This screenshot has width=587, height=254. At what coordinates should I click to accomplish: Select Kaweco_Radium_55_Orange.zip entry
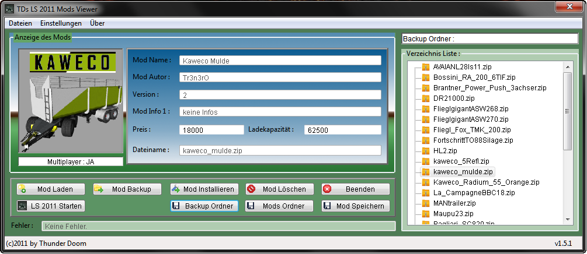[x=487, y=182]
